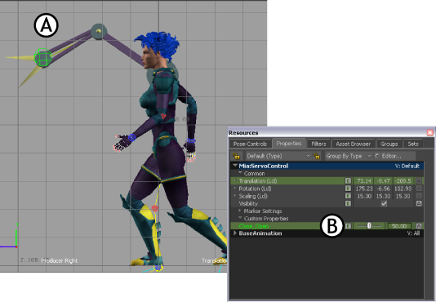
Task: Click the Producer Right camera label
Action: coord(60,260)
